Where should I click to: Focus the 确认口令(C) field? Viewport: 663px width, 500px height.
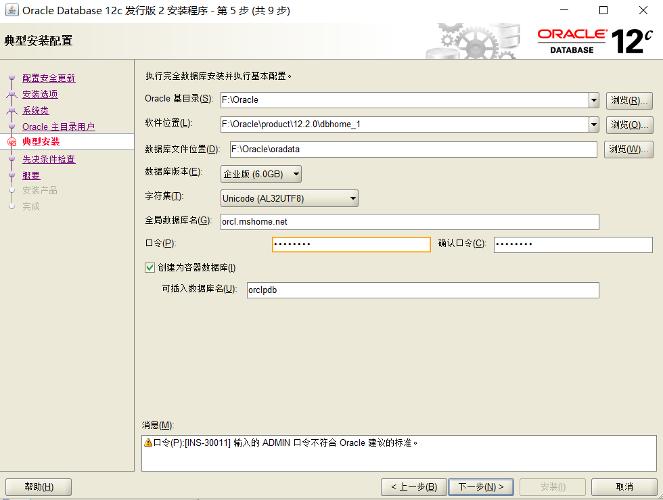coord(573,244)
